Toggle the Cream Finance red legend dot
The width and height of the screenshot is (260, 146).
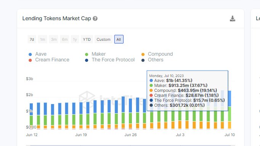tap(30, 60)
